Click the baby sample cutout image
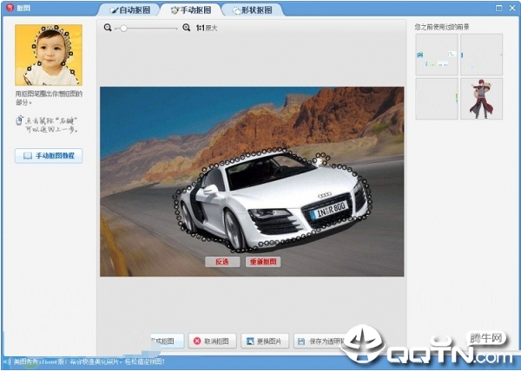Screen dimensions: 521x371 49,55
